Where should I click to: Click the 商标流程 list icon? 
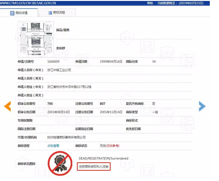click(50, 13)
